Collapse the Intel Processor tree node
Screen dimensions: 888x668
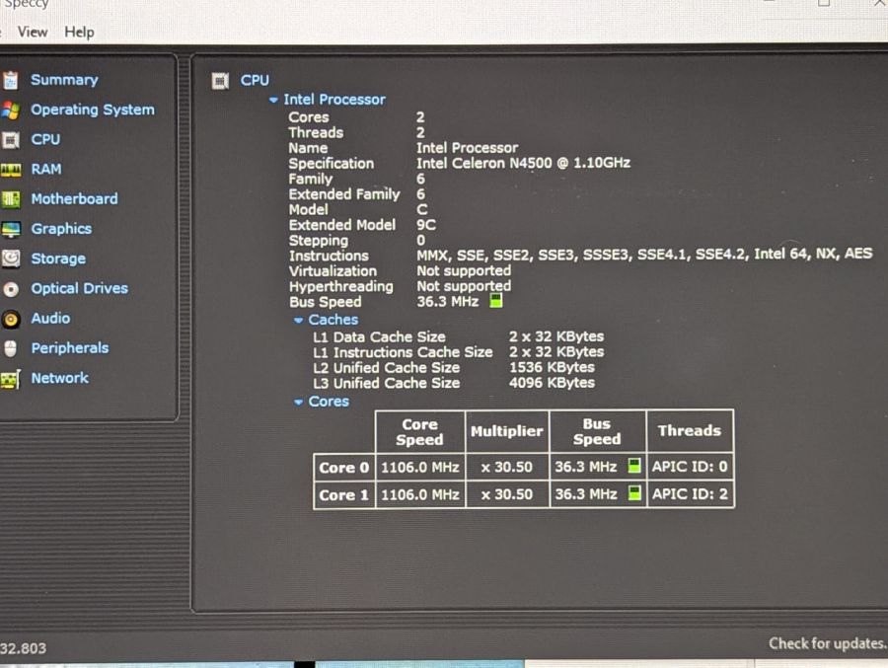273,100
